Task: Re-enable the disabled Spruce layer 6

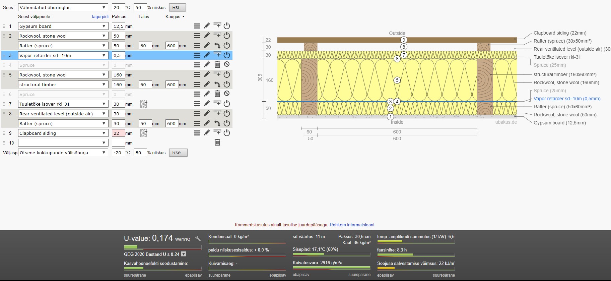Action: (227, 94)
